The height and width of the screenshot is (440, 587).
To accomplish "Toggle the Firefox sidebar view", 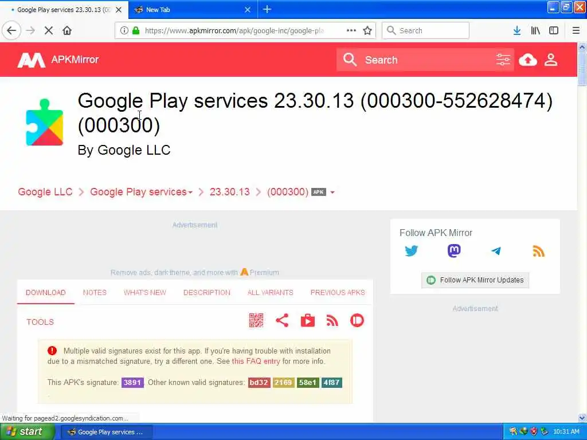I will (x=554, y=31).
